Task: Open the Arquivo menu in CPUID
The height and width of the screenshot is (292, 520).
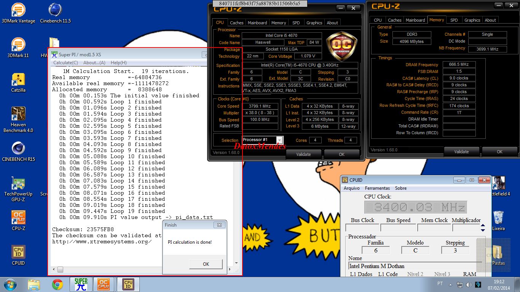Action: coord(352,188)
